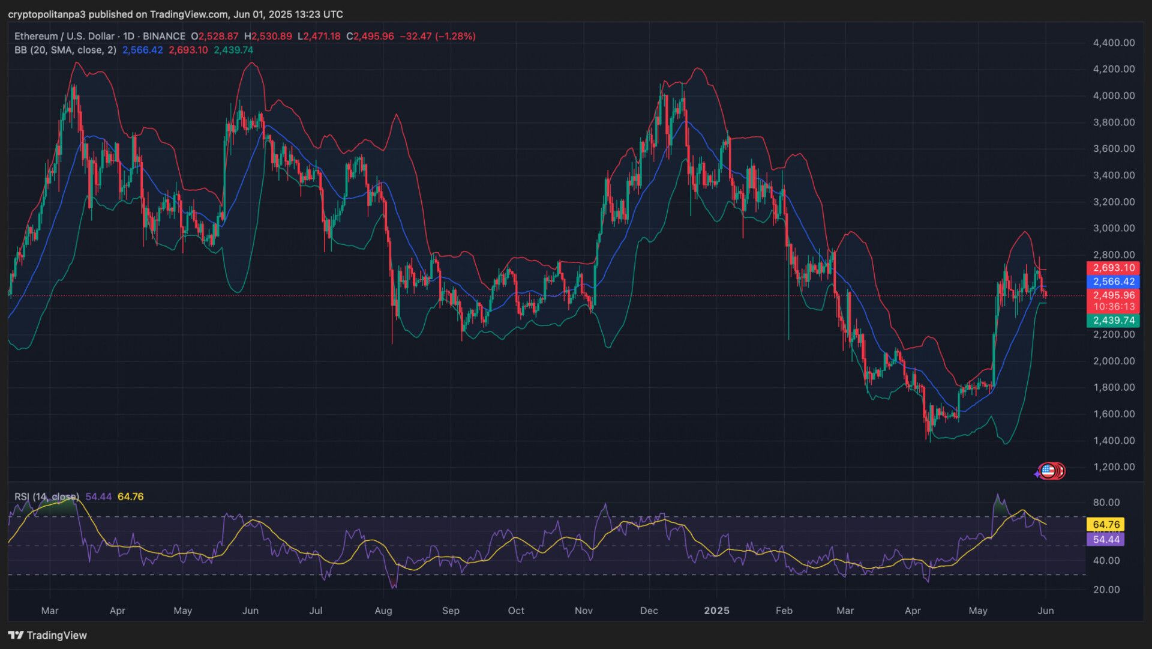This screenshot has height=649, width=1152.
Task: Click the 4,400.00 level on price scale
Action: (1114, 43)
